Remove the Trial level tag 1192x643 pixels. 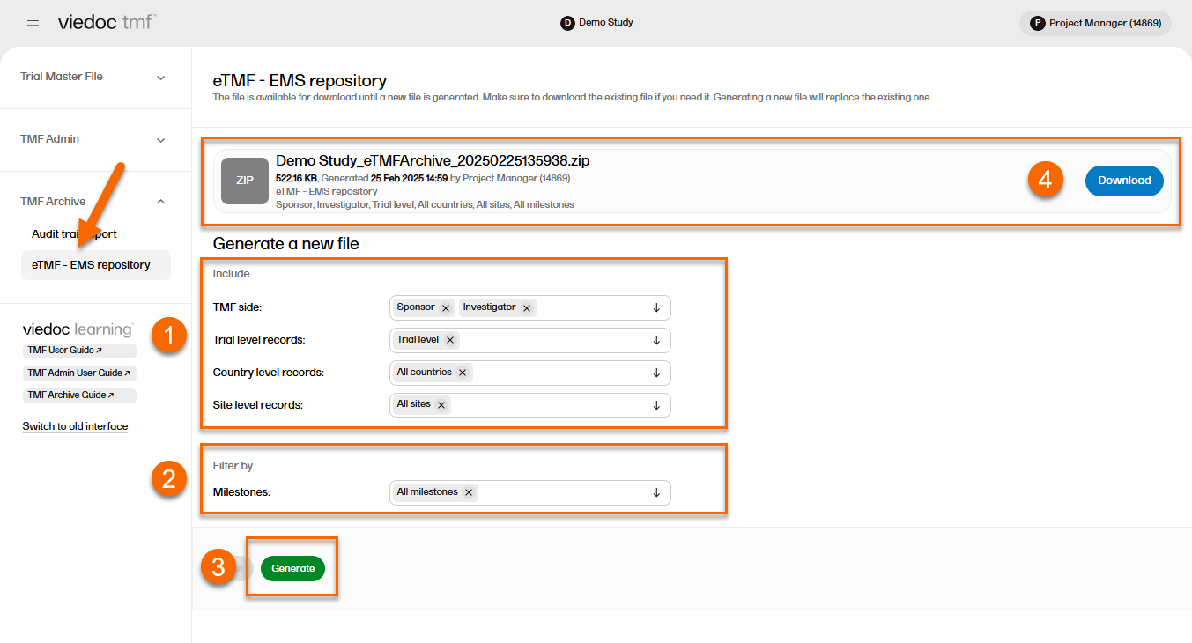[450, 340]
